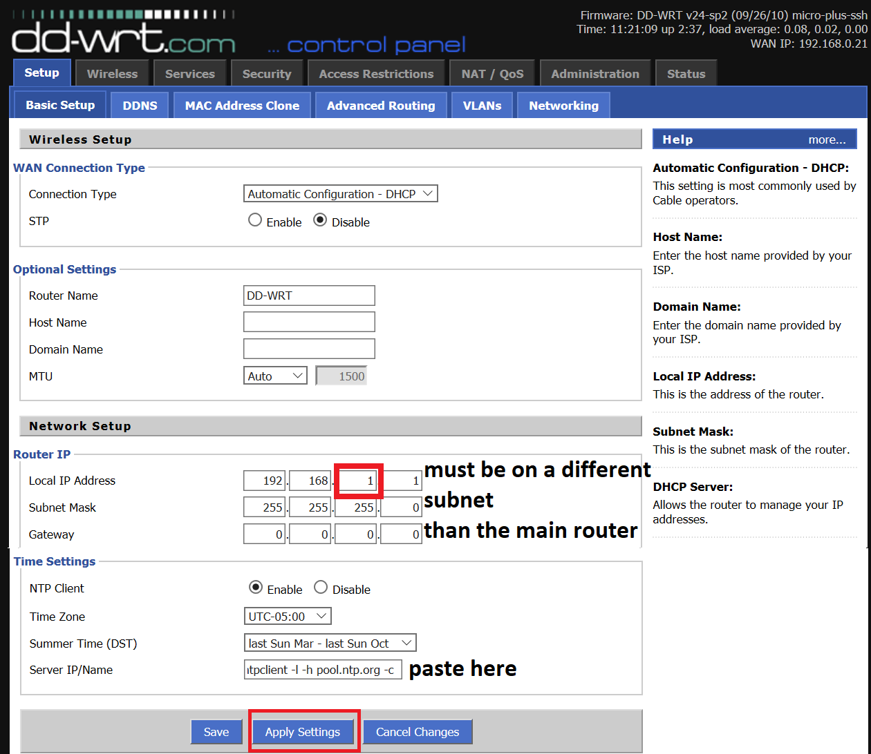Click the Router Name input field
Screen dimensions: 871x754
click(309, 296)
